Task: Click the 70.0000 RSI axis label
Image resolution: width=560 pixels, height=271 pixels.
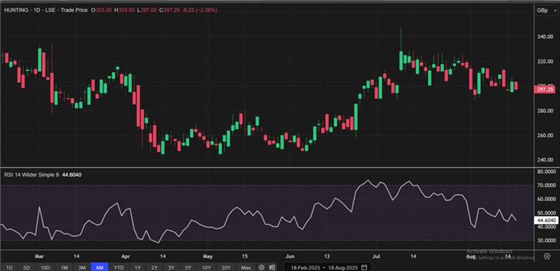Action: [546, 185]
